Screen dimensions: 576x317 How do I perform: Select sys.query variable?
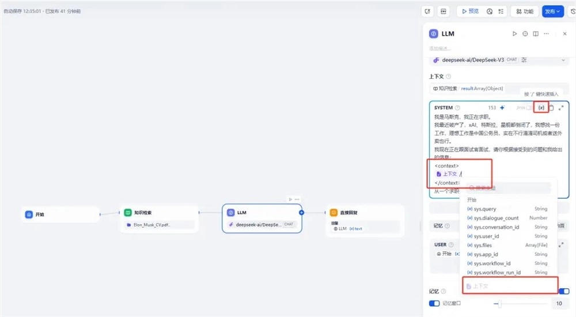(509, 209)
